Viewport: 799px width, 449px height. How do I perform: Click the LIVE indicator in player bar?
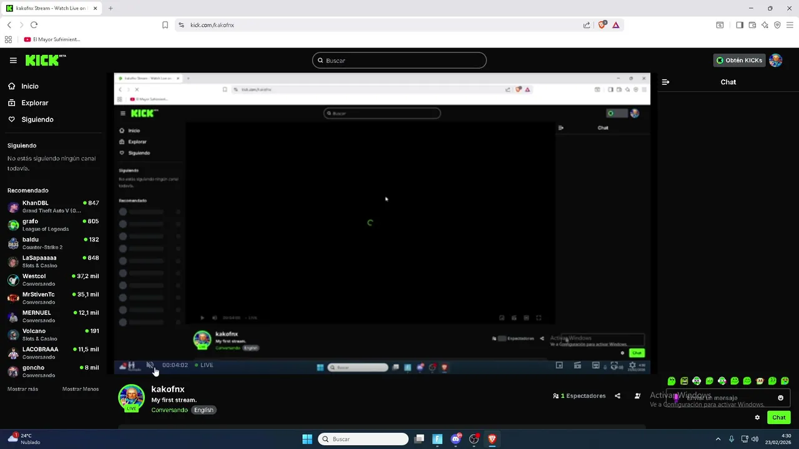pyautogui.click(x=204, y=365)
